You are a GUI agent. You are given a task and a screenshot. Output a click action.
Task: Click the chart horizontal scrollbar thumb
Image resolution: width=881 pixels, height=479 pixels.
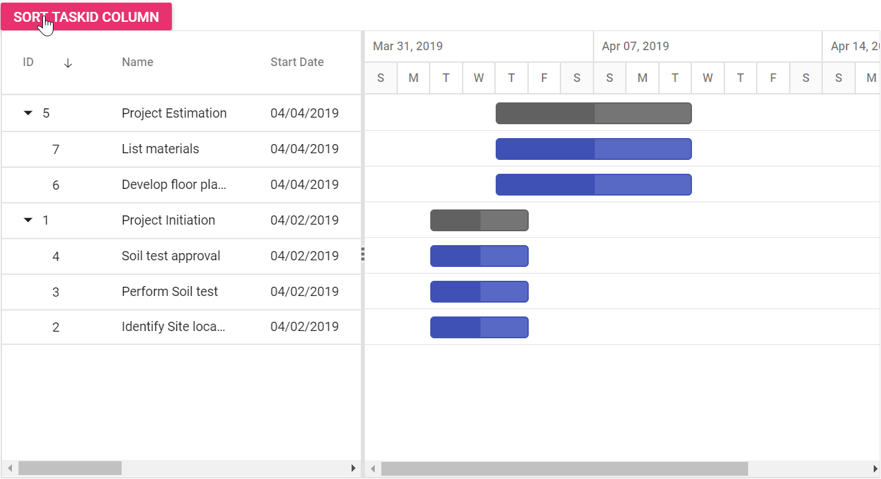564,469
